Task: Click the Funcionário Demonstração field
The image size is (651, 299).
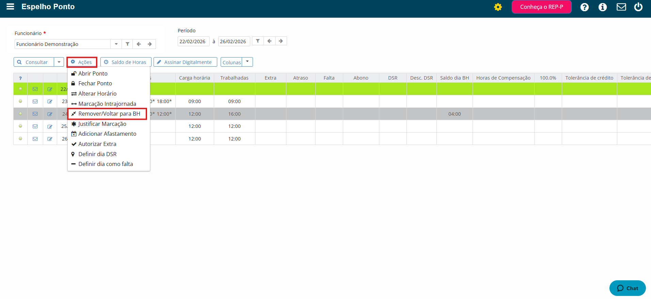Action: pos(63,44)
